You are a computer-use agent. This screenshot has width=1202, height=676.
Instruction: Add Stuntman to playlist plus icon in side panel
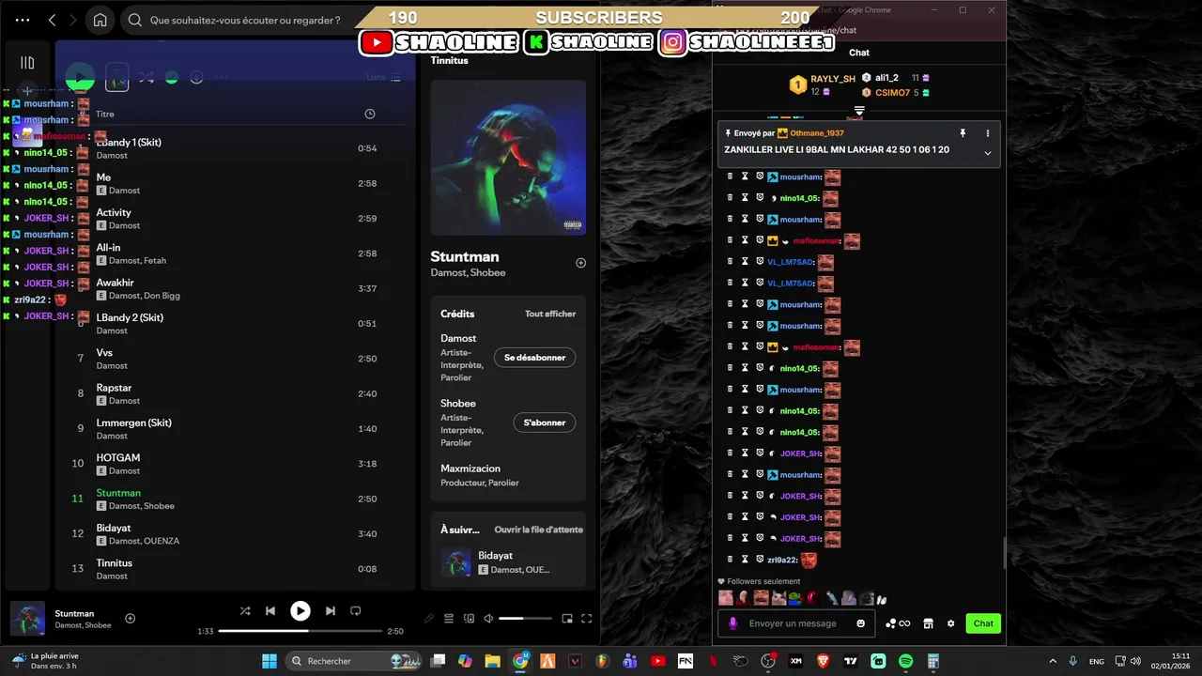pyautogui.click(x=580, y=263)
